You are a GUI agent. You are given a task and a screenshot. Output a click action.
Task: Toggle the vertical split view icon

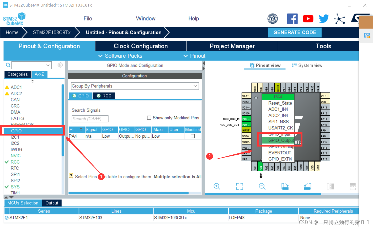point(353,186)
